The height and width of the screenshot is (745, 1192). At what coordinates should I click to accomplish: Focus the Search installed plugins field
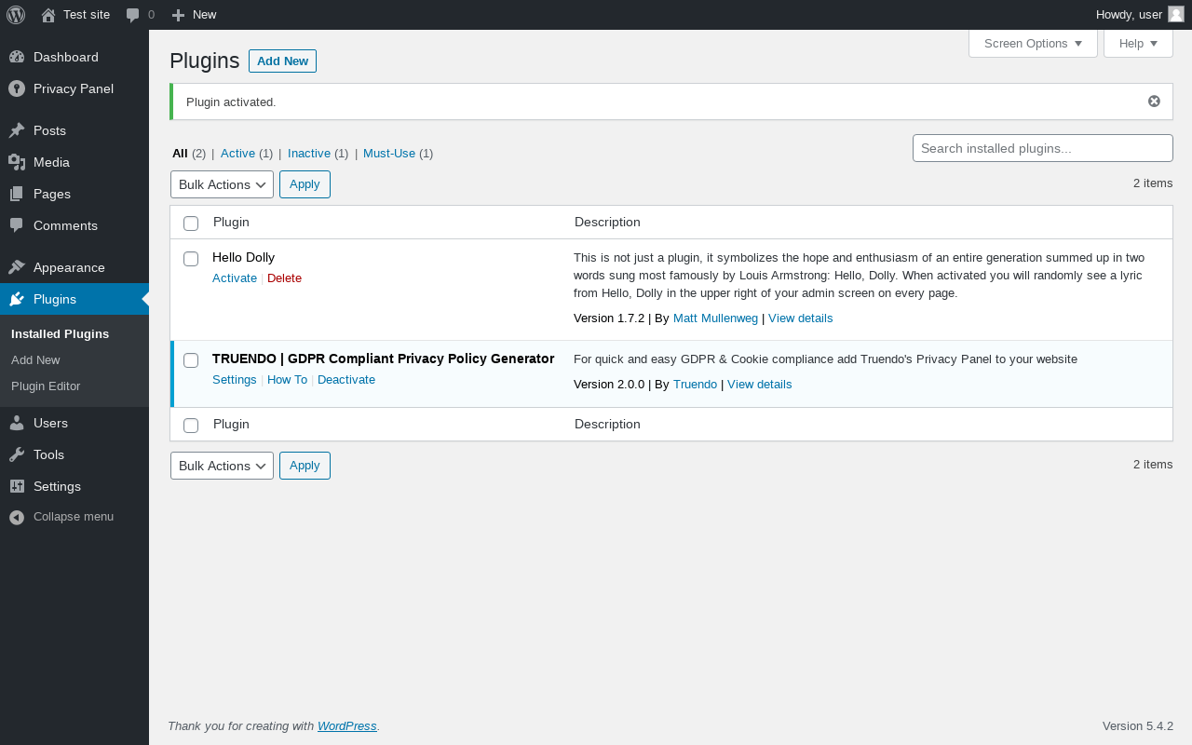click(x=1043, y=148)
